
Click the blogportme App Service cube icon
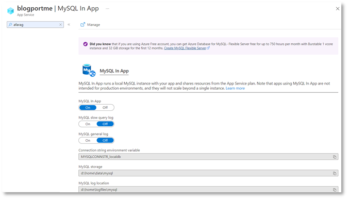coord(10,11)
